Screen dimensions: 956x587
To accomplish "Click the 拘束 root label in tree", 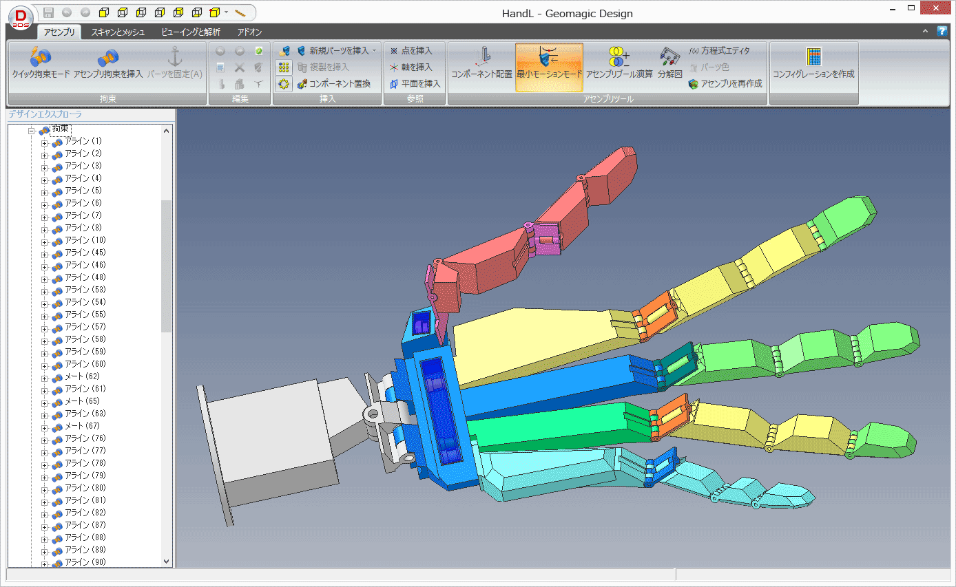I will pyautogui.click(x=61, y=129).
